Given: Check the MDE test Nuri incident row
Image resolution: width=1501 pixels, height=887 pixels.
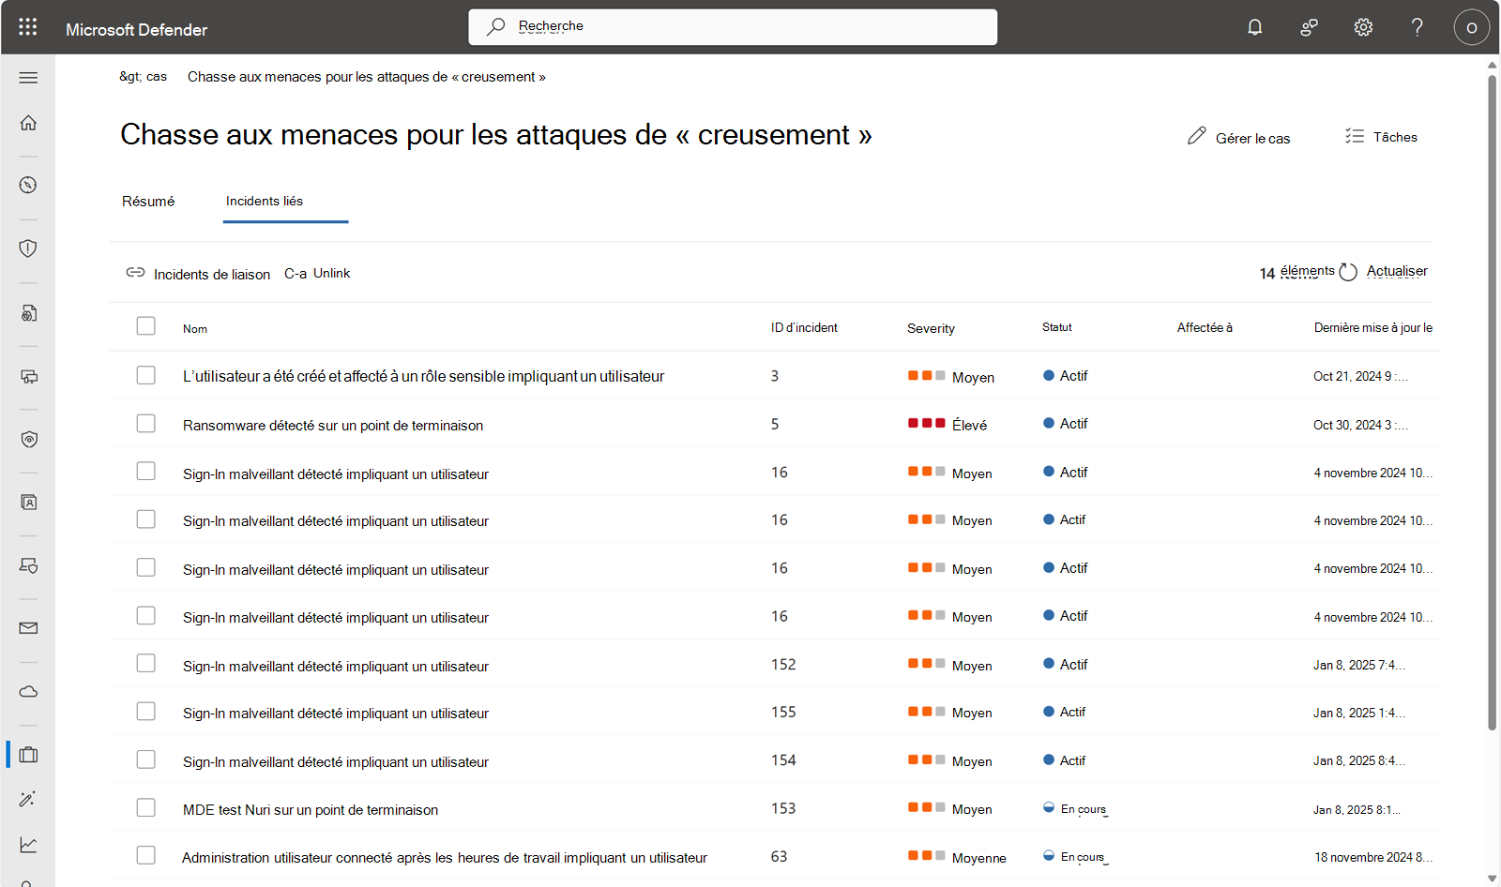Looking at the screenshot, I should (145, 807).
